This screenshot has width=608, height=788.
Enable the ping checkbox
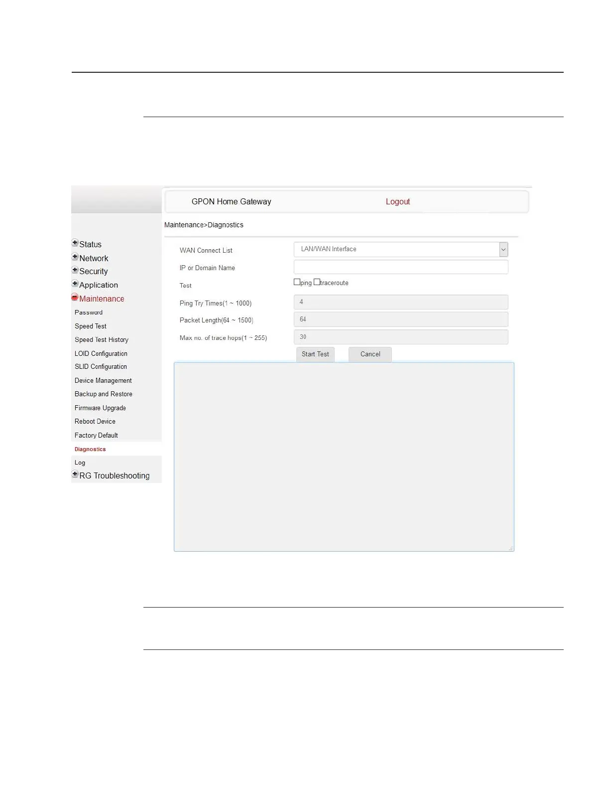coord(297,282)
